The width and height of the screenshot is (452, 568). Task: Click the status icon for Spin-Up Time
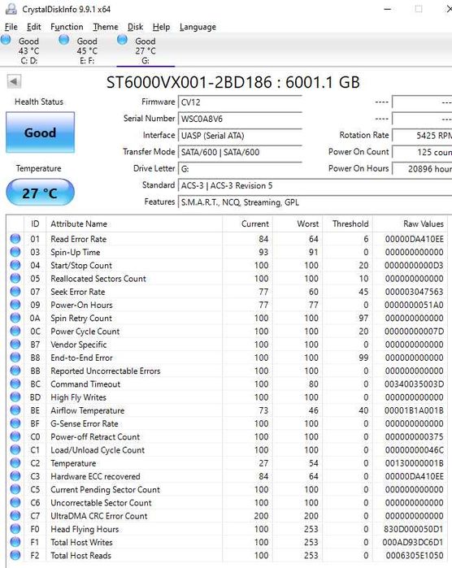pos(15,252)
